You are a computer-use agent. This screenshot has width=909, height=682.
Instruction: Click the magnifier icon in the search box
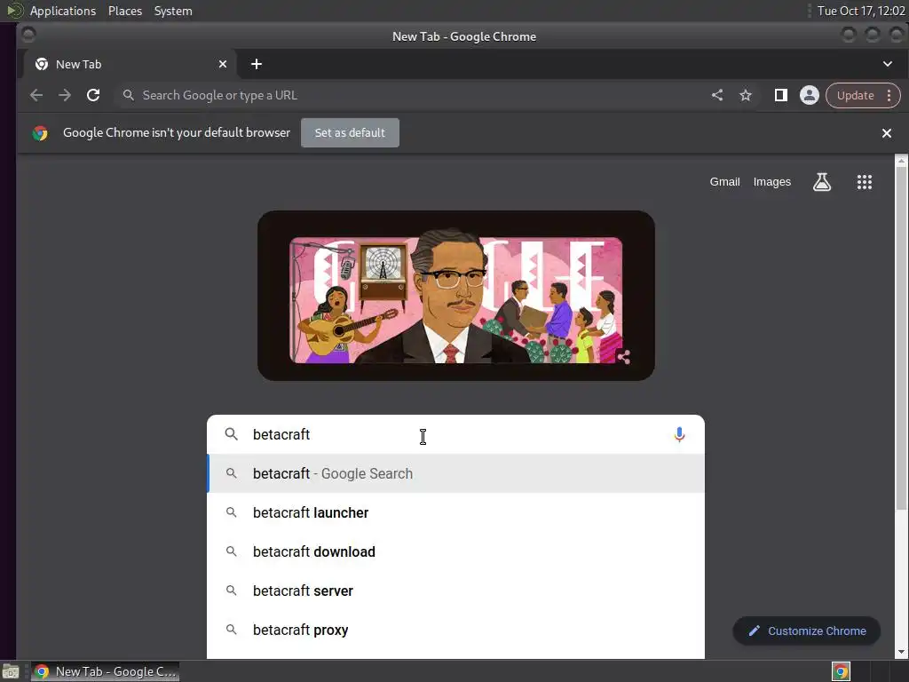pyautogui.click(x=232, y=434)
